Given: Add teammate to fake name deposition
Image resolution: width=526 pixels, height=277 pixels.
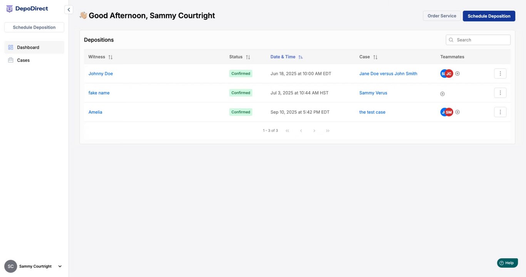Looking at the screenshot, I should tap(442, 93).
